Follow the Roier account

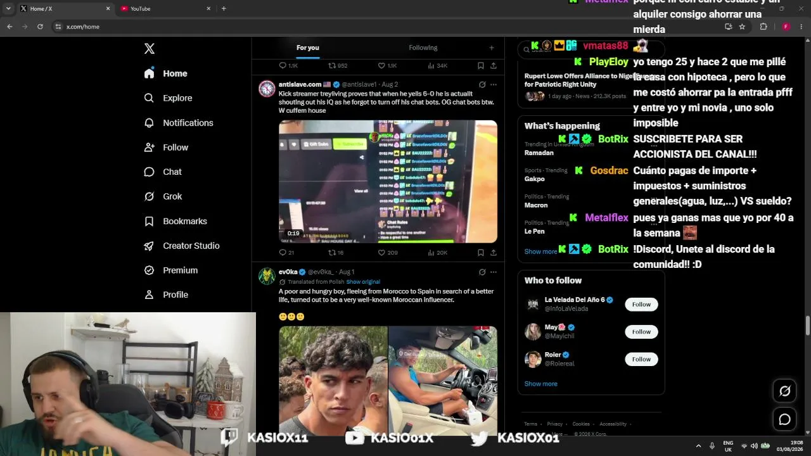641,359
